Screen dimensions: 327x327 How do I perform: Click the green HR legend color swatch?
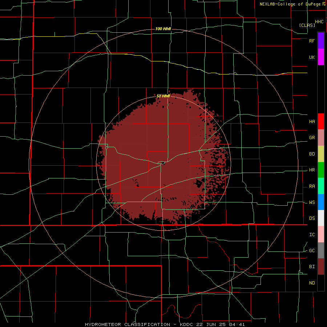(x=321, y=170)
